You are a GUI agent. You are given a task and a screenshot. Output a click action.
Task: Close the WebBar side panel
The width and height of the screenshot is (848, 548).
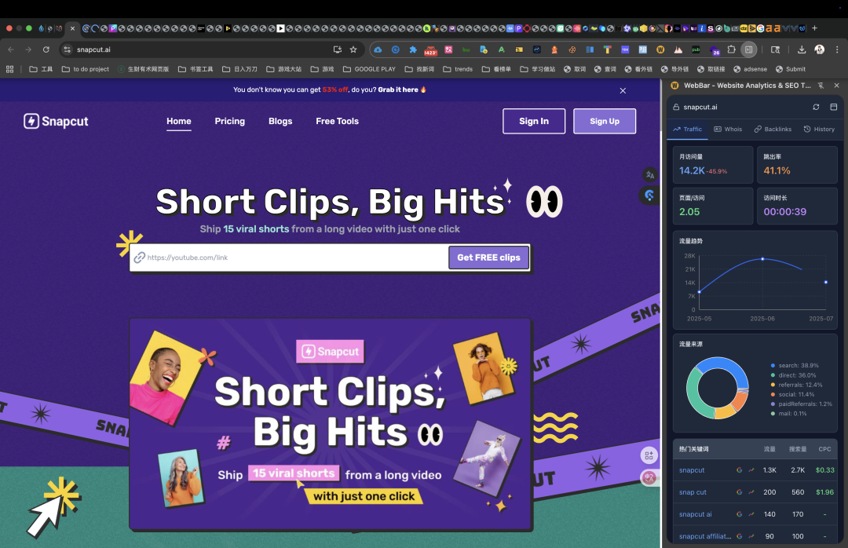coord(837,86)
